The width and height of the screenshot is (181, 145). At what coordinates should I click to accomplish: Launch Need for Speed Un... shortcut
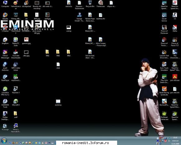click(175, 5)
